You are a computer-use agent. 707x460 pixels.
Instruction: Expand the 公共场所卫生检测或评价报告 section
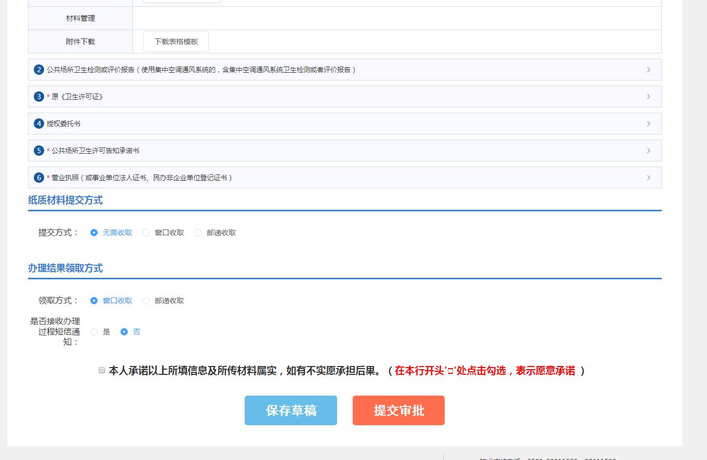point(648,69)
